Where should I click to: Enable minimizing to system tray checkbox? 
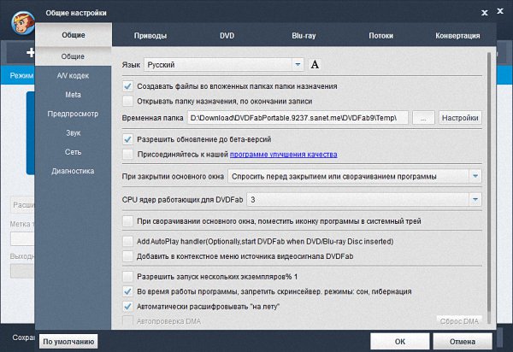[x=127, y=221]
